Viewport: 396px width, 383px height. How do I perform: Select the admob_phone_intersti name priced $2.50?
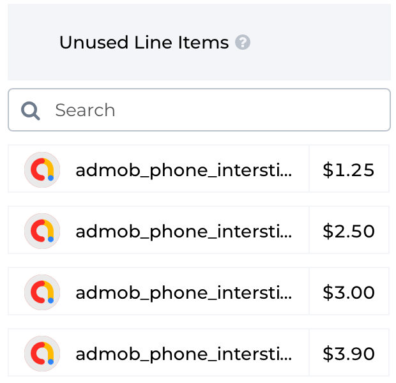(184, 231)
